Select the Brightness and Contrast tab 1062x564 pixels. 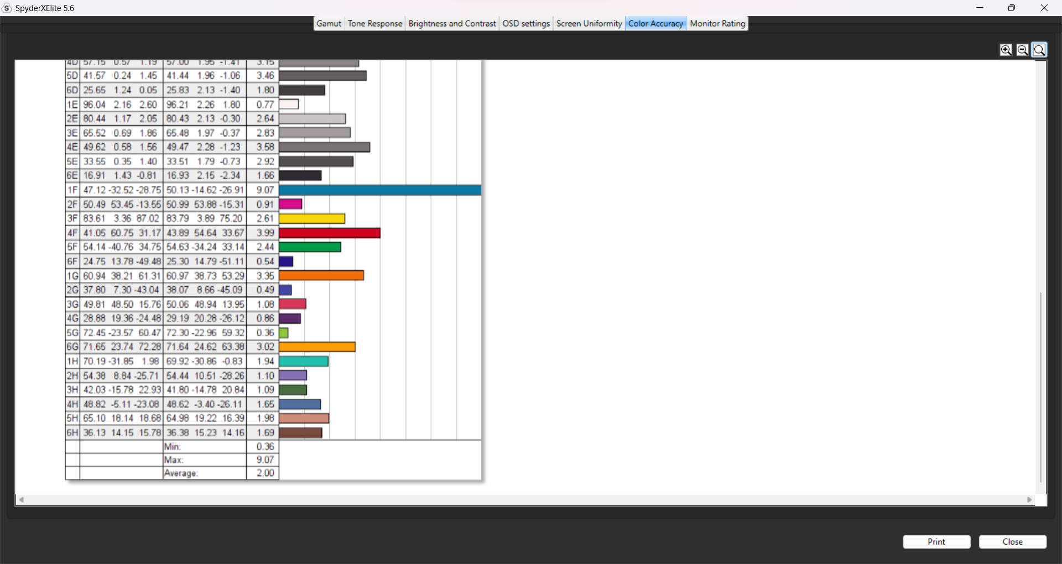[452, 23]
